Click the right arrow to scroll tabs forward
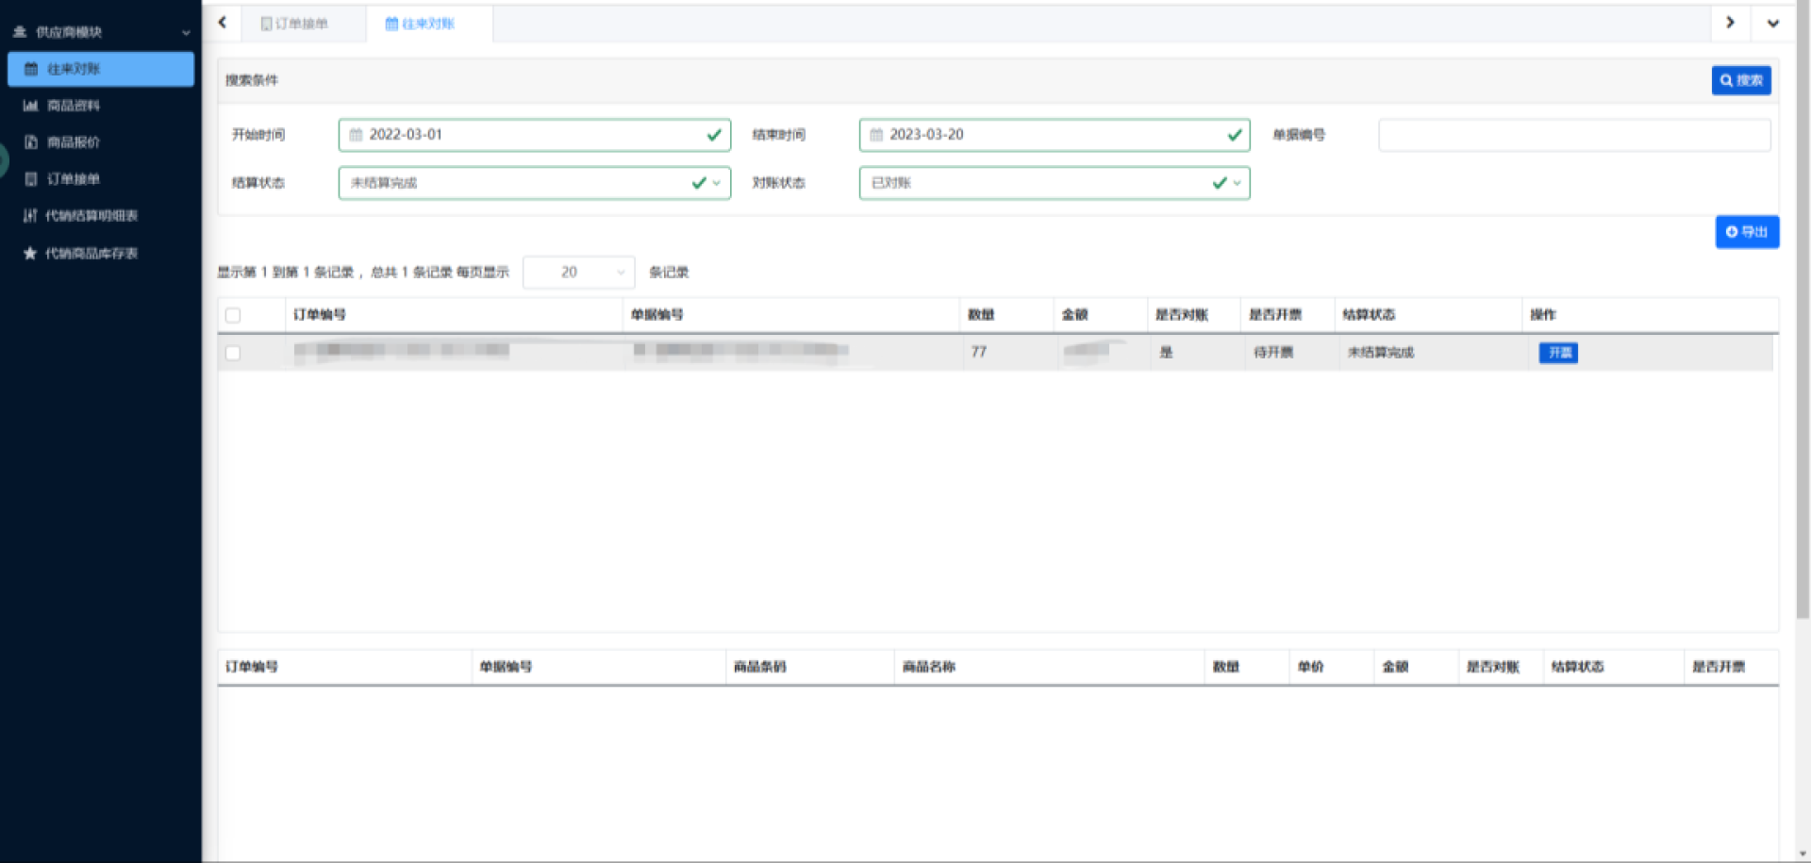This screenshot has height=863, width=1811. [x=1730, y=23]
